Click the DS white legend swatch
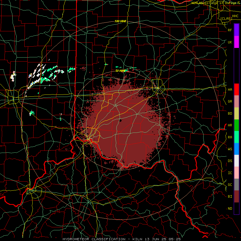 click(x=236, y=161)
